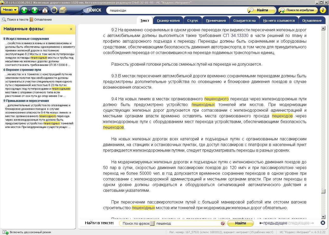Close the bottom find-in-text bar
Image resolution: width=329 pixels, height=235 pixels.
click(323, 223)
